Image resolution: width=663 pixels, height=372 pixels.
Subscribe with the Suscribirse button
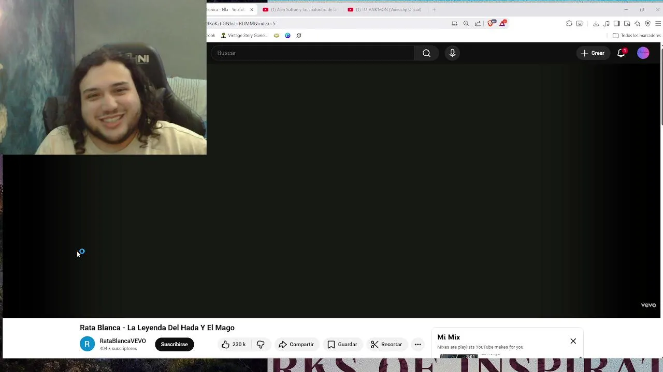tap(174, 344)
